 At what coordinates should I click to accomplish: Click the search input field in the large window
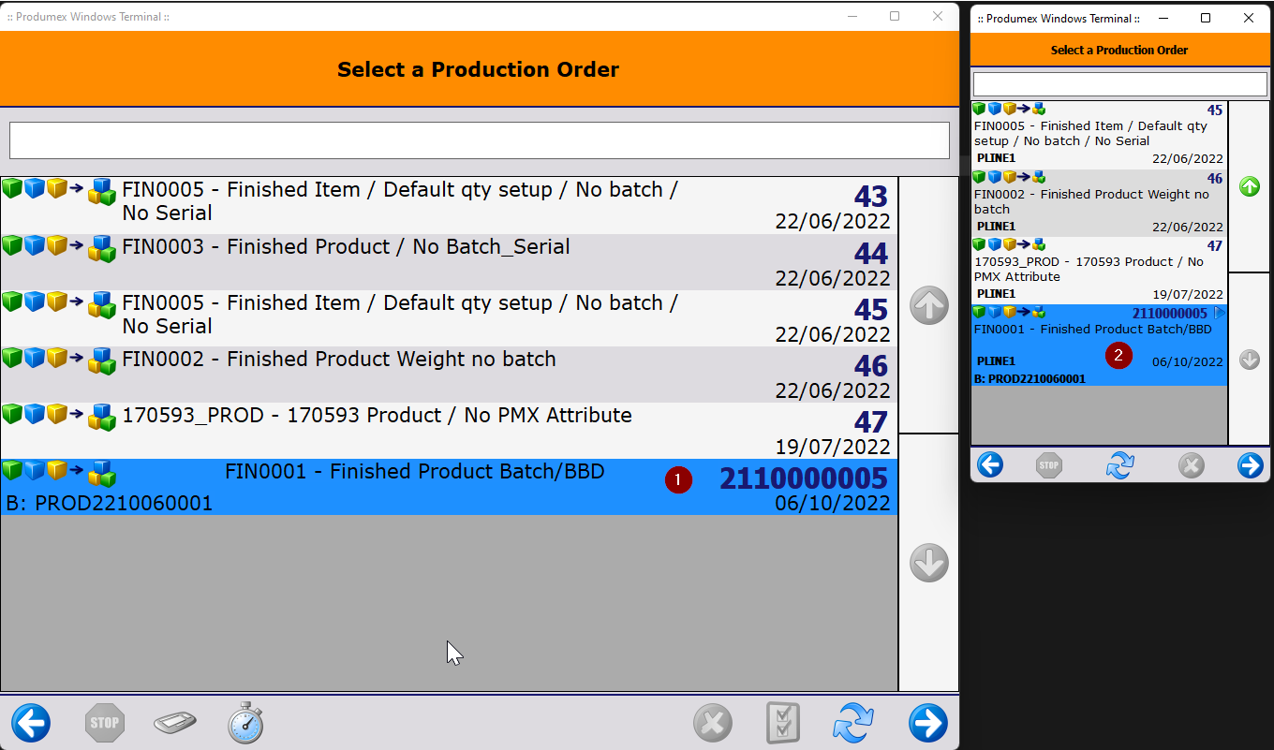click(x=480, y=140)
